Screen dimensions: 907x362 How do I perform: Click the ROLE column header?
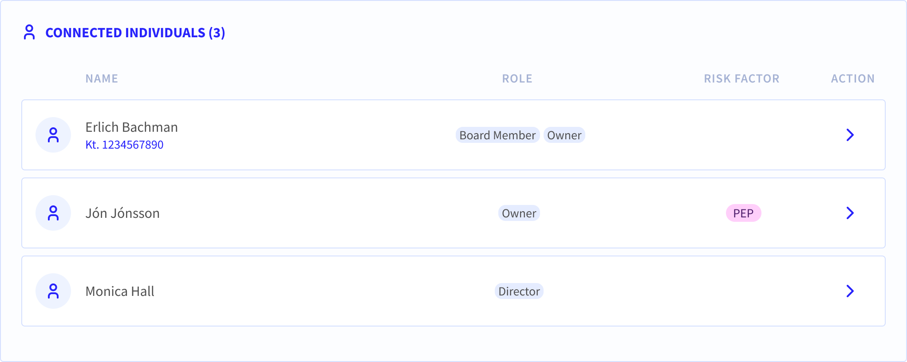(x=517, y=79)
